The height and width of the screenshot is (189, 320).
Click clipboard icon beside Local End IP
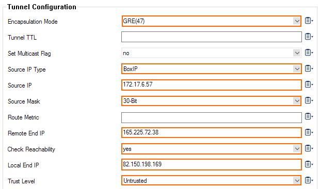(x=309, y=164)
